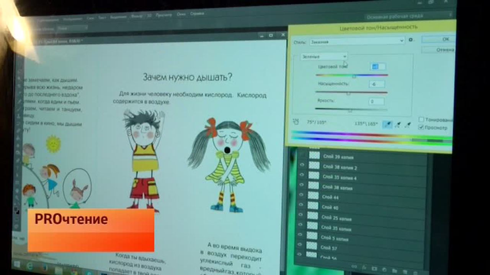The width and height of the screenshot is (490, 275).
Task: Open the Windows Start button
Action: pos(17,264)
